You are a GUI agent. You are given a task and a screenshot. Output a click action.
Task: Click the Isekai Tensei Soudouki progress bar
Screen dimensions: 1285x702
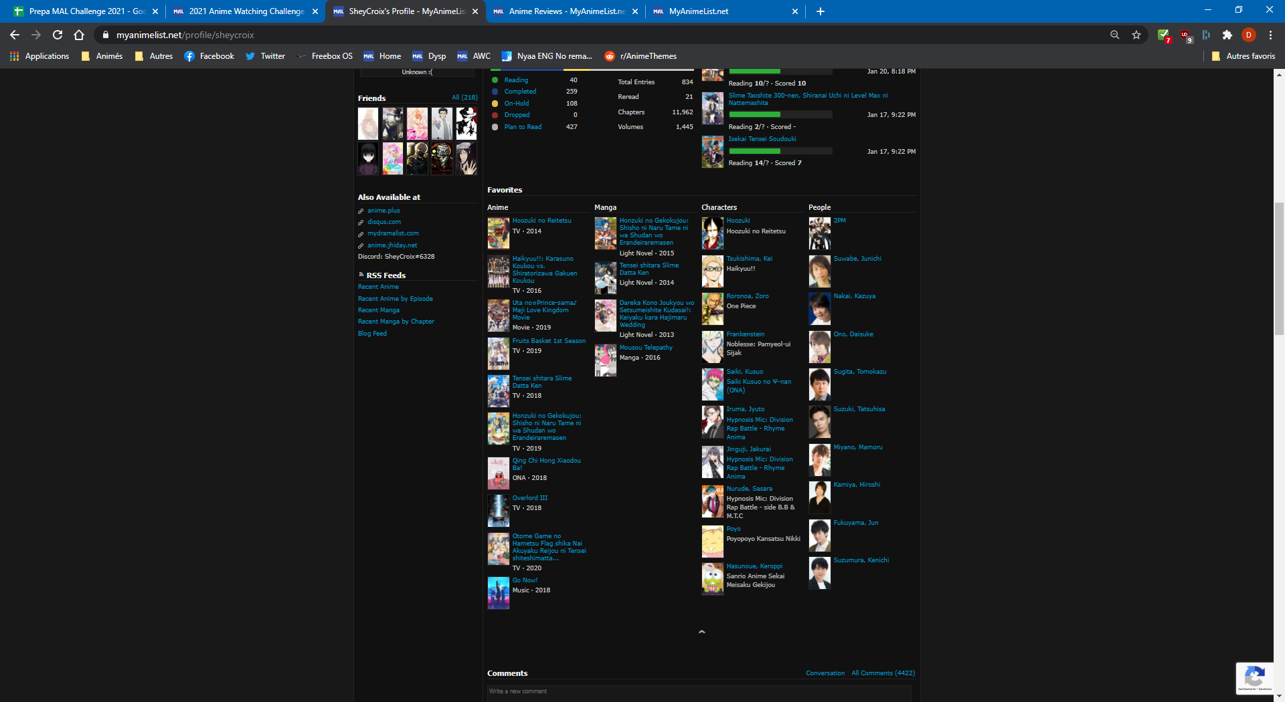pyautogui.click(x=780, y=151)
